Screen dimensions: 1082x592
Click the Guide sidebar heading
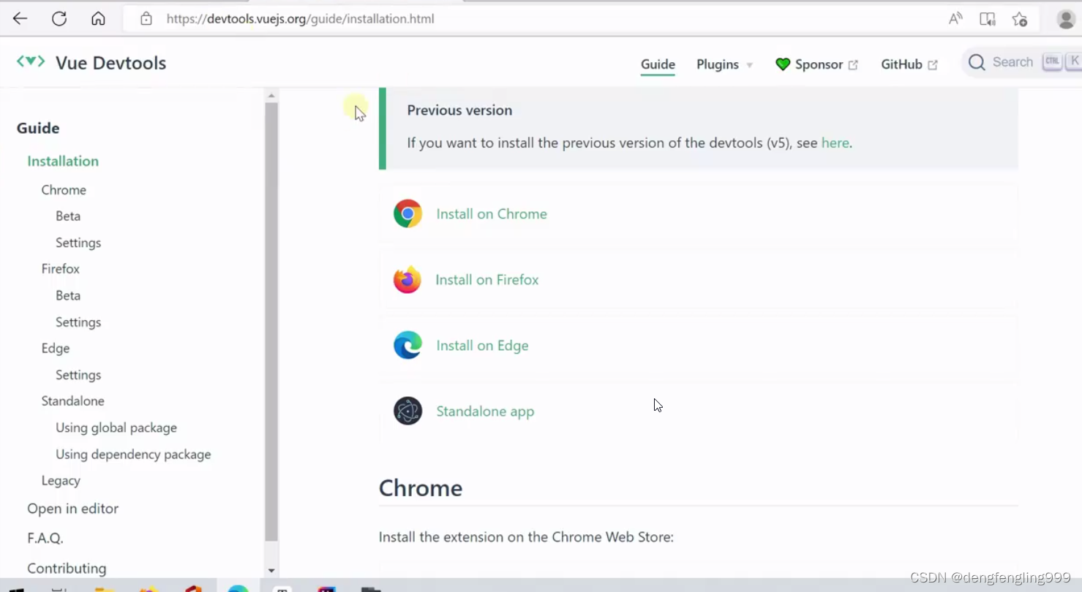pyautogui.click(x=38, y=129)
